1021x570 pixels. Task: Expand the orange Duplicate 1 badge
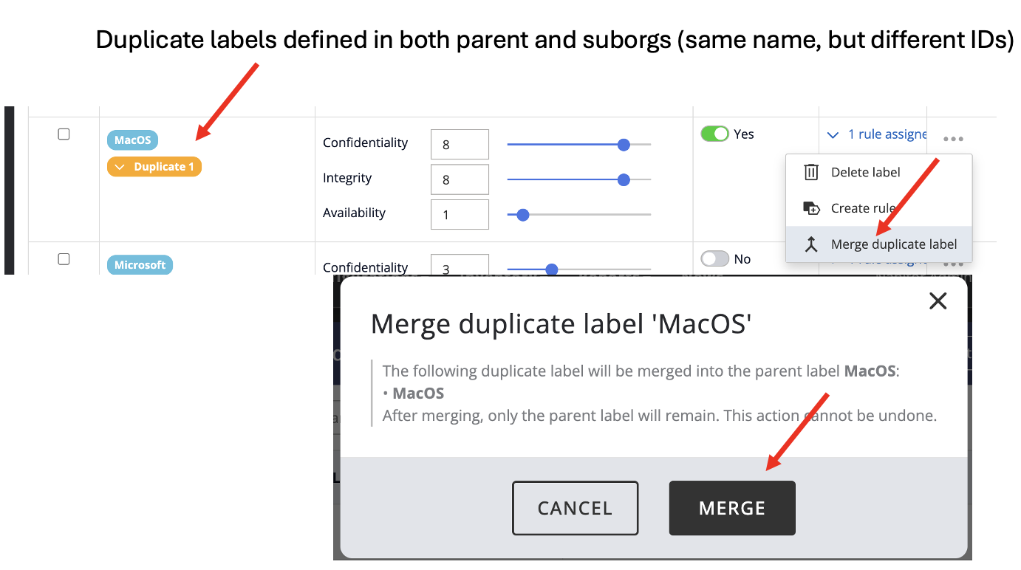pyautogui.click(x=154, y=167)
